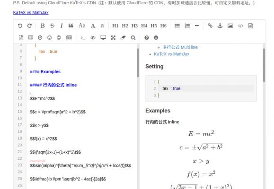Click the rendered x > y formula
Viewport: 274px width, 189px height.
[x=201, y=161]
